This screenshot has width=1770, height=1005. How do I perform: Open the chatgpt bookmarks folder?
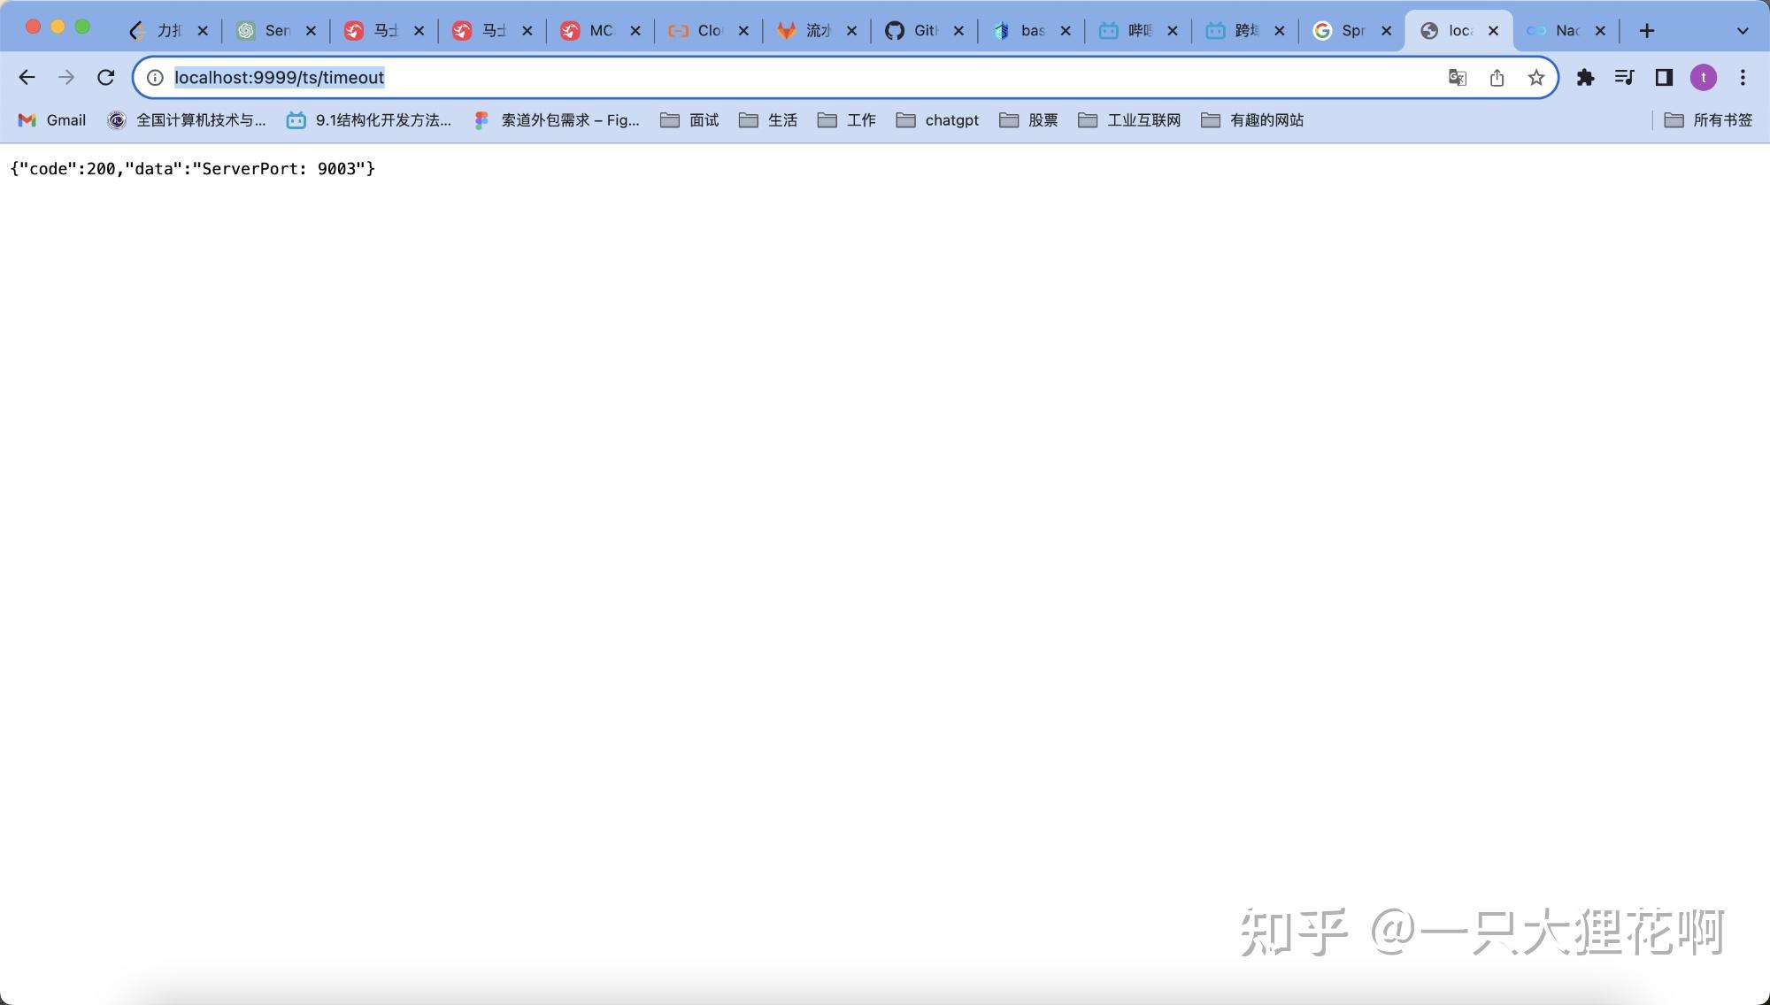coord(938,120)
